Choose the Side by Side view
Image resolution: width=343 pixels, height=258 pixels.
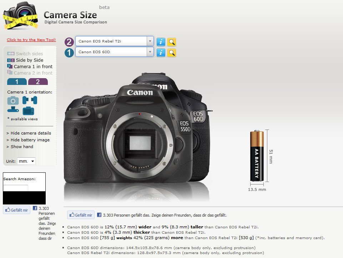coord(30,60)
